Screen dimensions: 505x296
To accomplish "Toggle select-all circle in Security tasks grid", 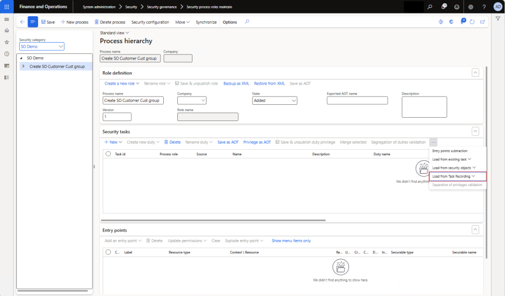I will coord(108,154).
